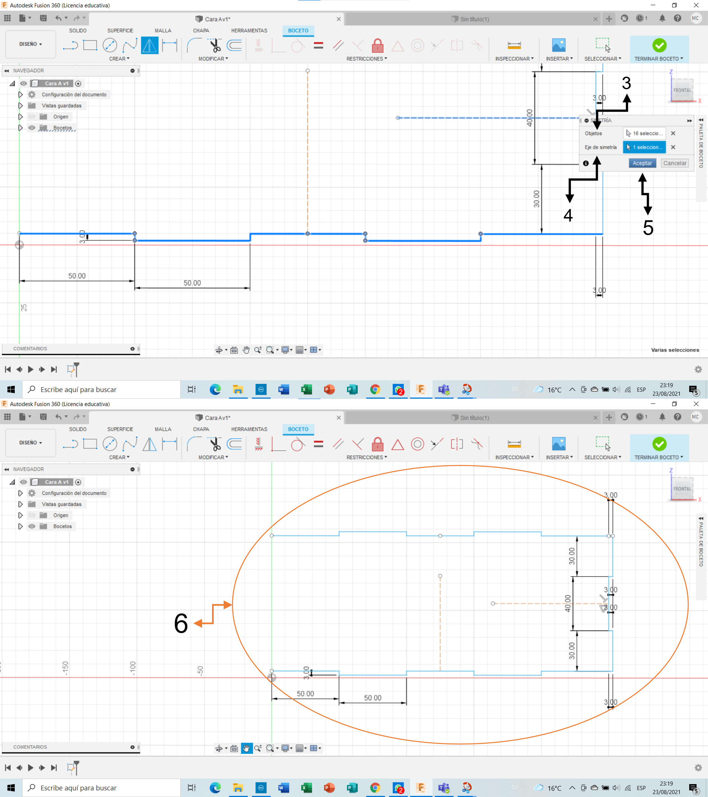
Task: Click Aceptar in the Simetría dialog
Action: point(642,163)
